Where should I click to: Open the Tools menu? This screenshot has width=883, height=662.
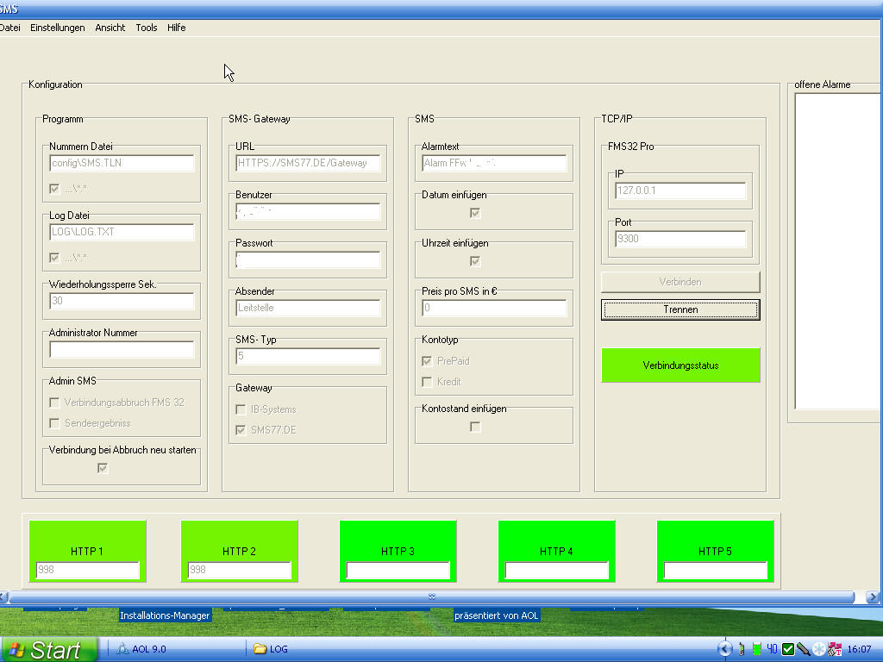pyautogui.click(x=147, y=28)
